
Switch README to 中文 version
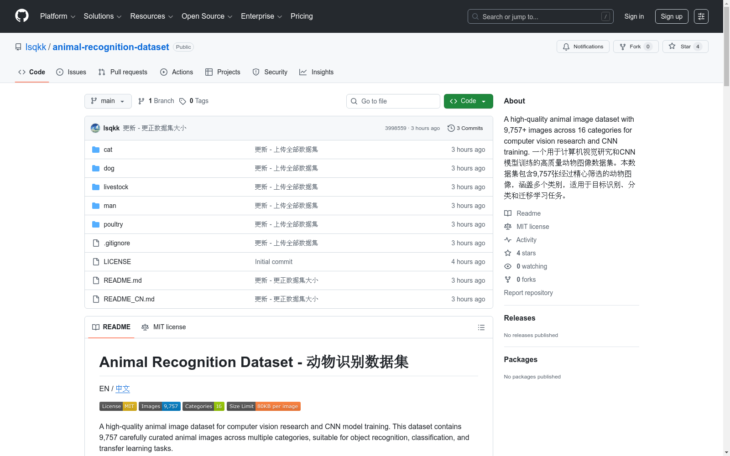tap(123, 389)
